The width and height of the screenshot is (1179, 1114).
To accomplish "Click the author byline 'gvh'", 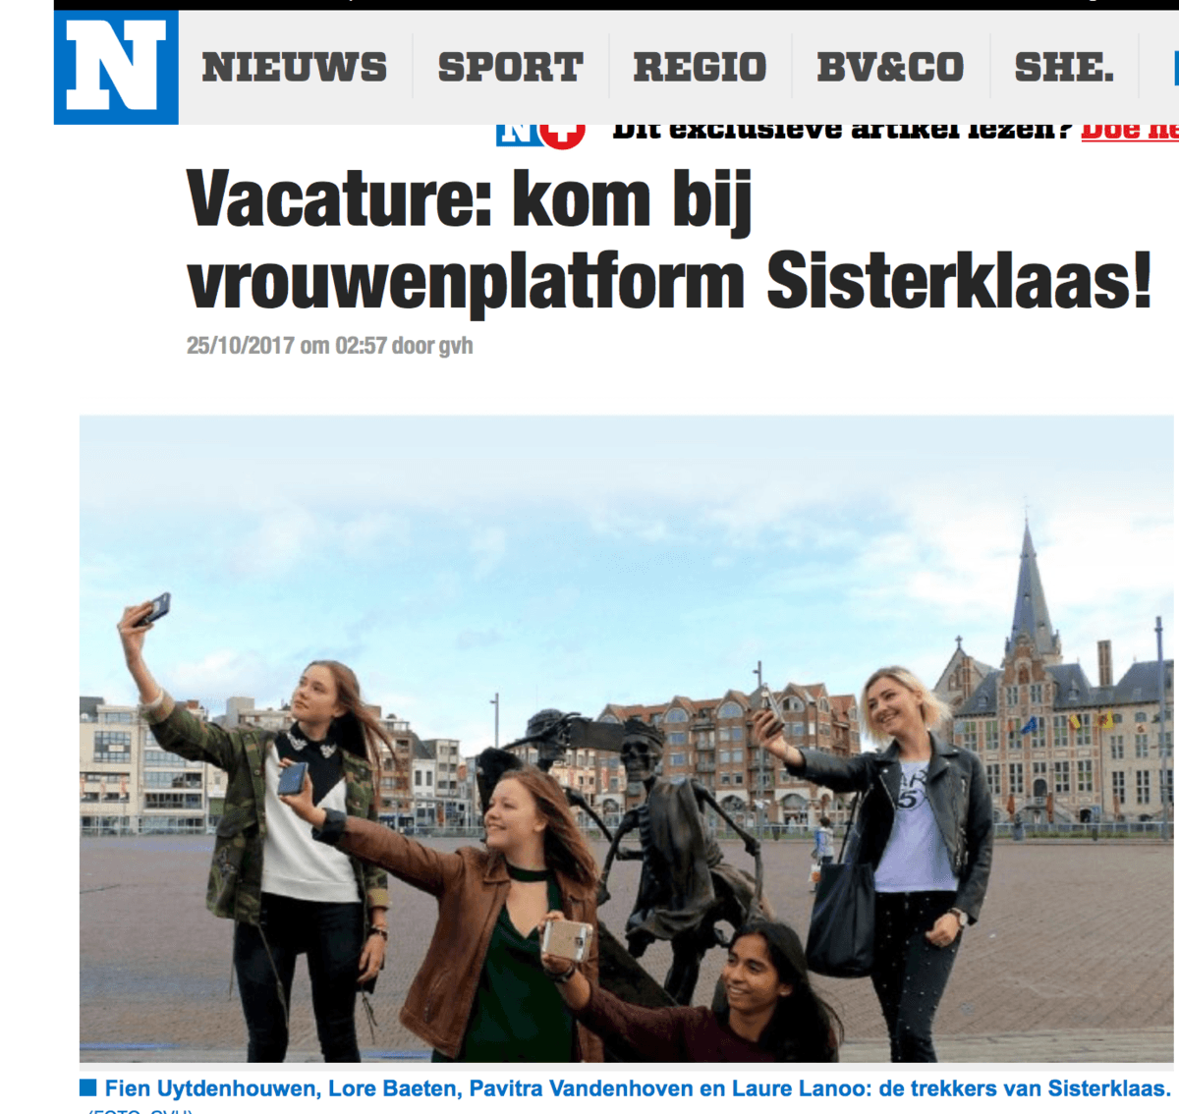I will [456, 347].
